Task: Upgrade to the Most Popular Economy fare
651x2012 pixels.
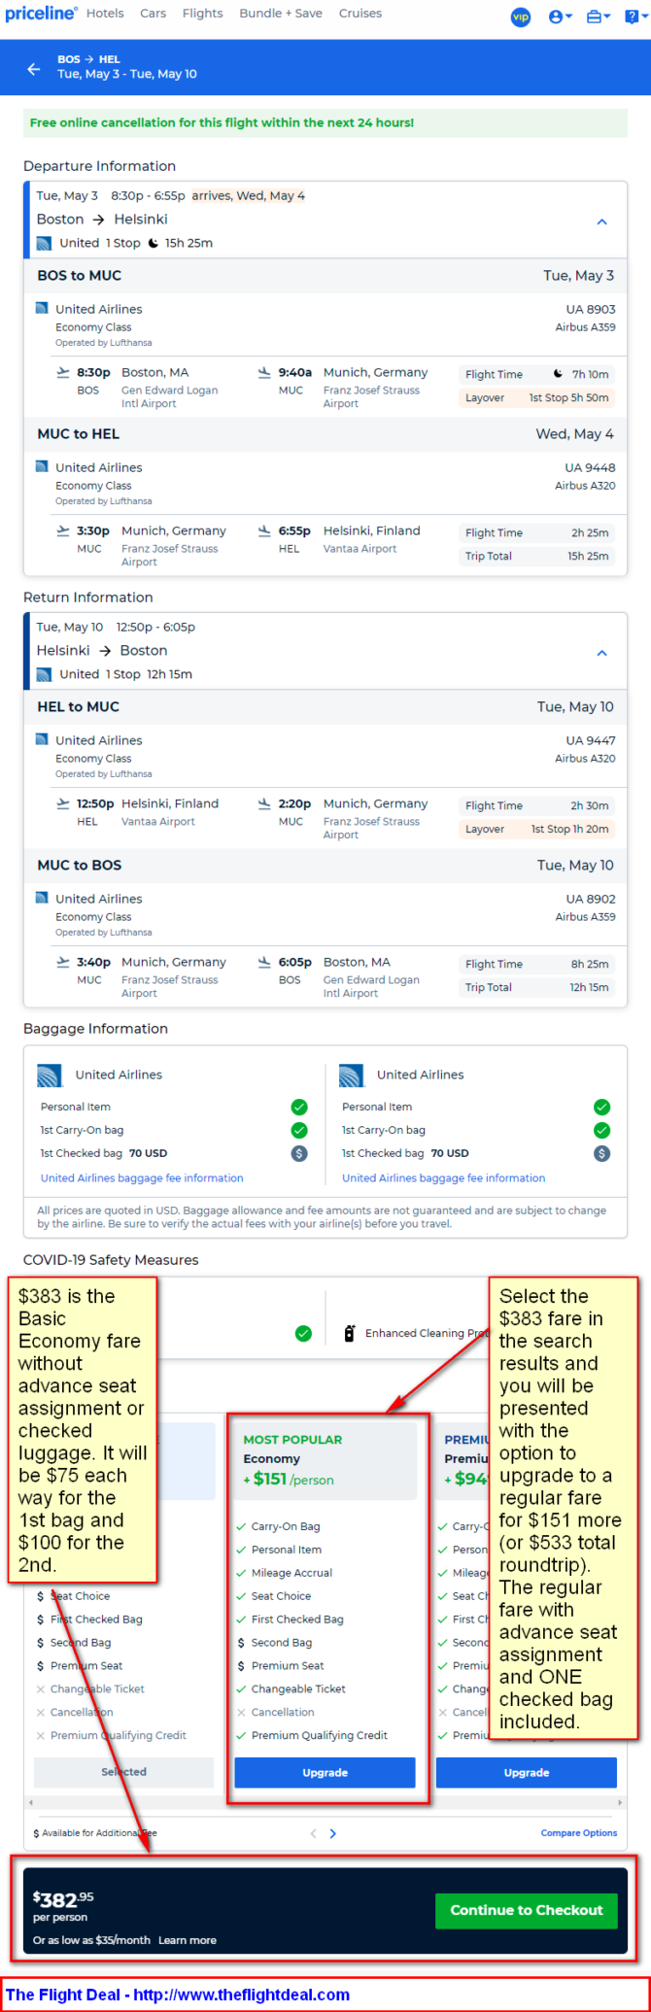Action: click(x=325, y=1772)
